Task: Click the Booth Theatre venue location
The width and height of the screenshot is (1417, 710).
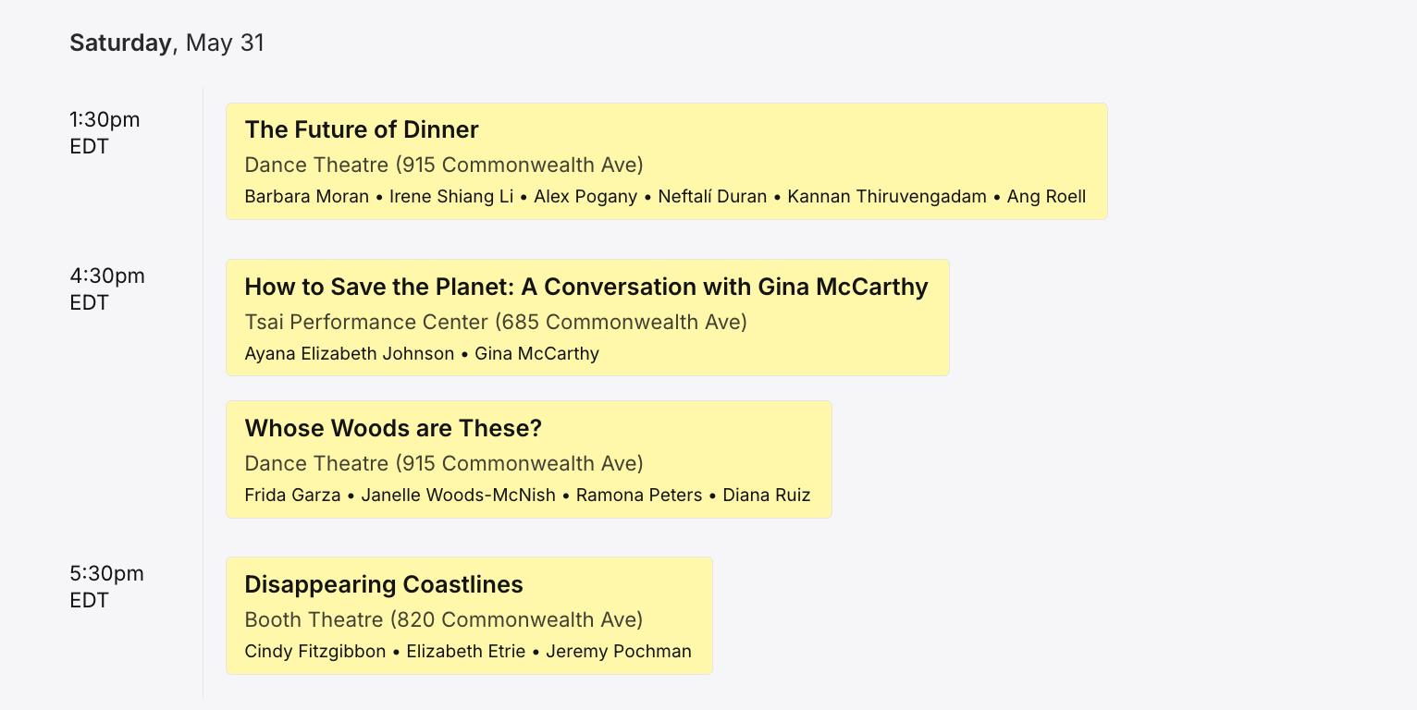Action: (x=443, y=619)
